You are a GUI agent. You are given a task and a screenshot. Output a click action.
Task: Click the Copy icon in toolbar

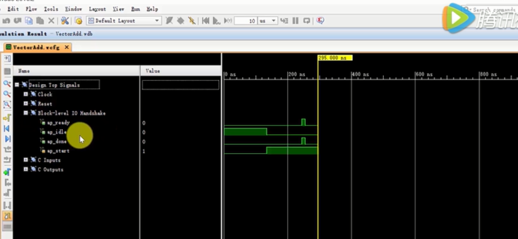pyautogui.click(x=29, y=21)
